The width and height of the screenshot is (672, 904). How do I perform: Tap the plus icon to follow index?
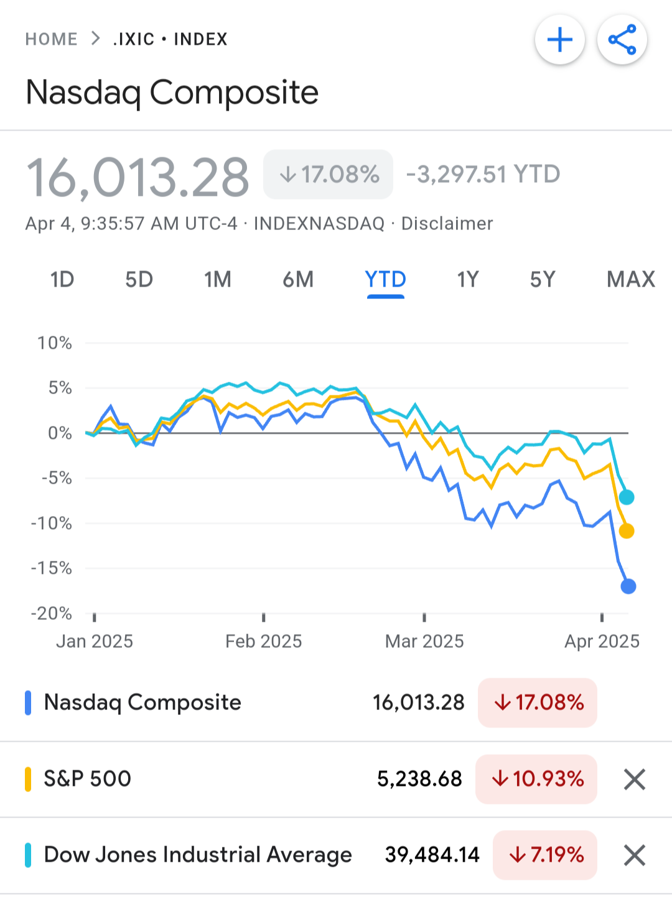point(559,40)
